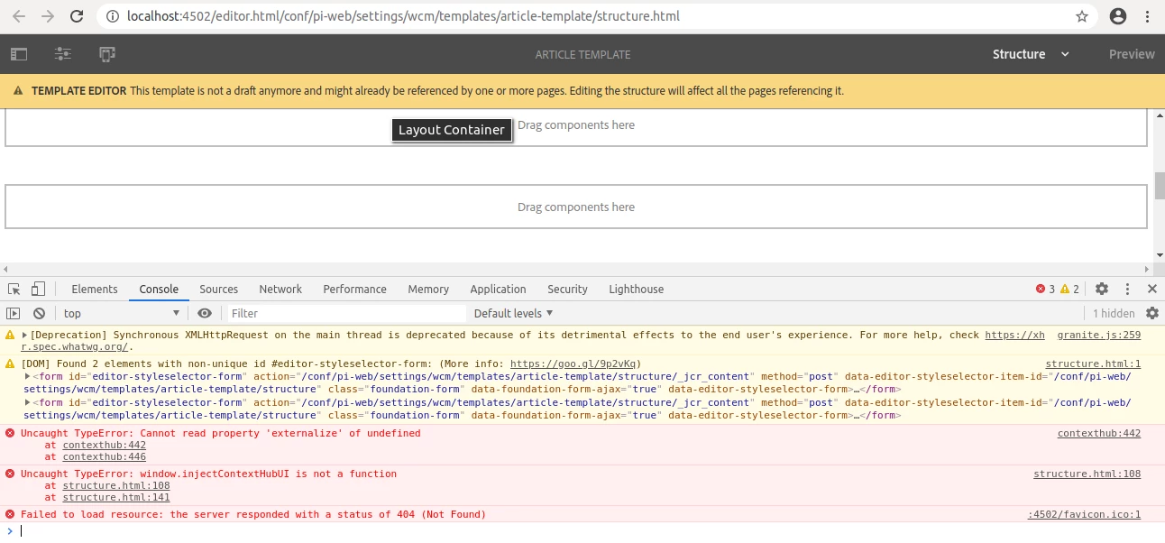Viewport: 1165px width, 543px height.
Task: Click the ARTICLE TEMPLATE title
Action: (582, 54)
